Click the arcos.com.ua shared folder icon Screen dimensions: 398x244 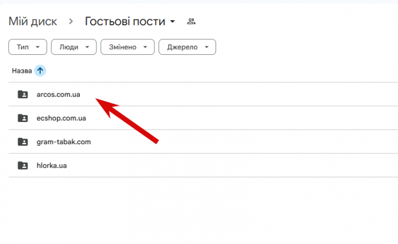pos(23,95)
